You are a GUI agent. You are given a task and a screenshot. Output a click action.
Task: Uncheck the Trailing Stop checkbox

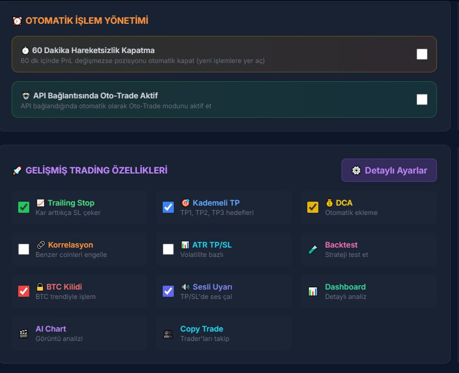tap(24, 207)
